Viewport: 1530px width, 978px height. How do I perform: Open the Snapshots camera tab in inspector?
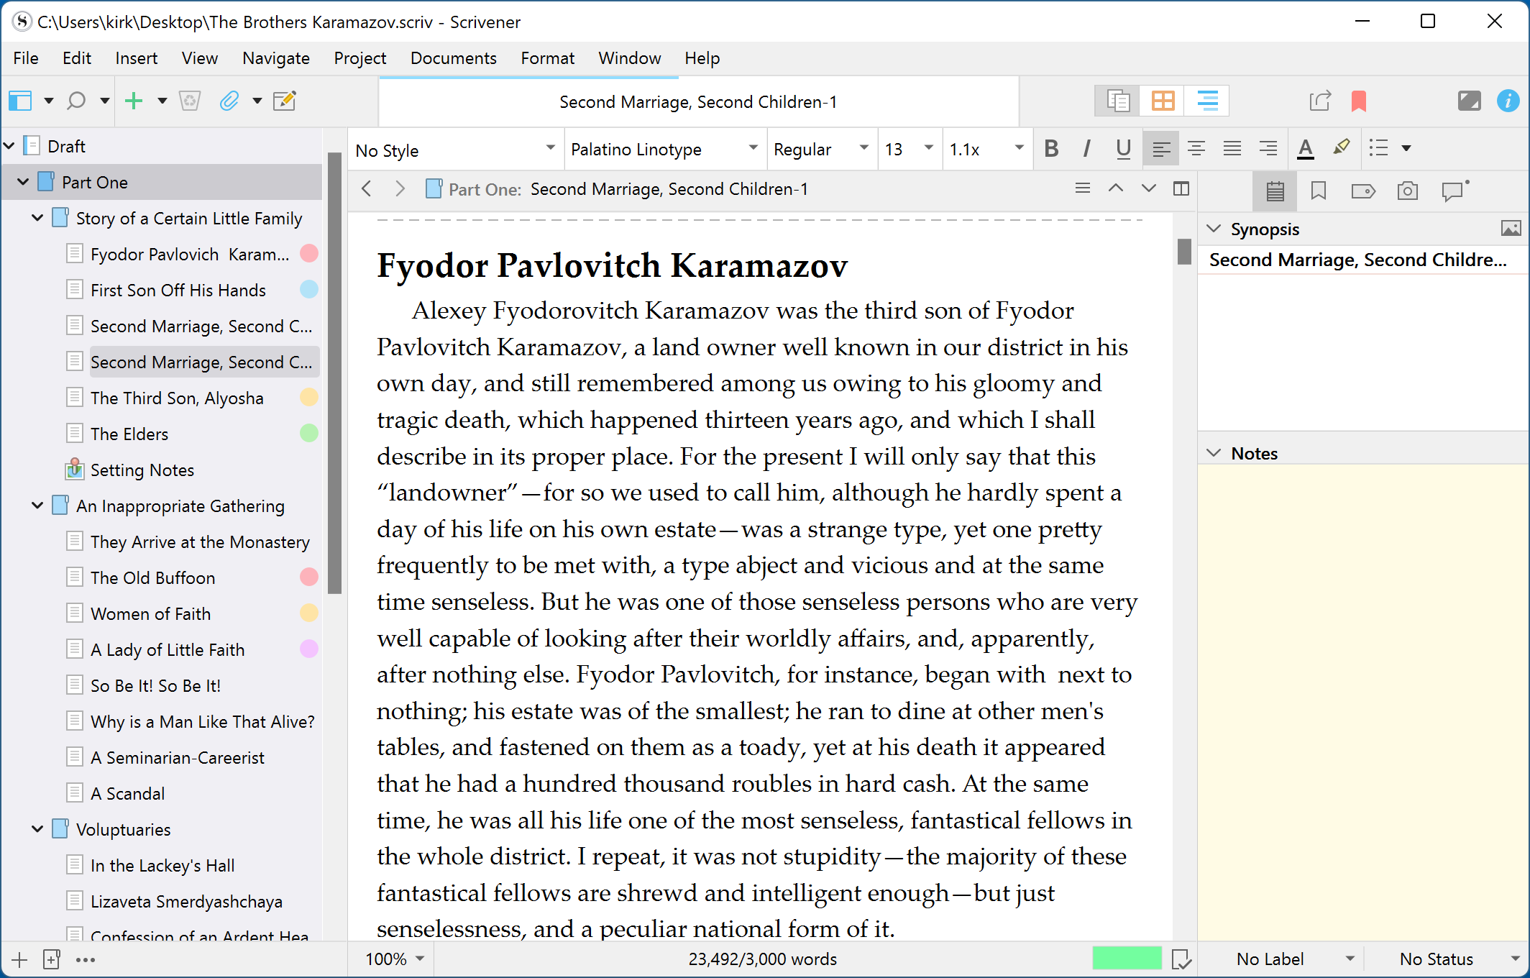pyautogui.click(x=1407, y=191)
